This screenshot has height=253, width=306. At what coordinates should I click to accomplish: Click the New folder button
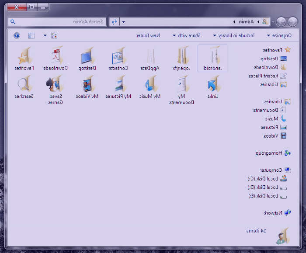(x=149, y=35)
